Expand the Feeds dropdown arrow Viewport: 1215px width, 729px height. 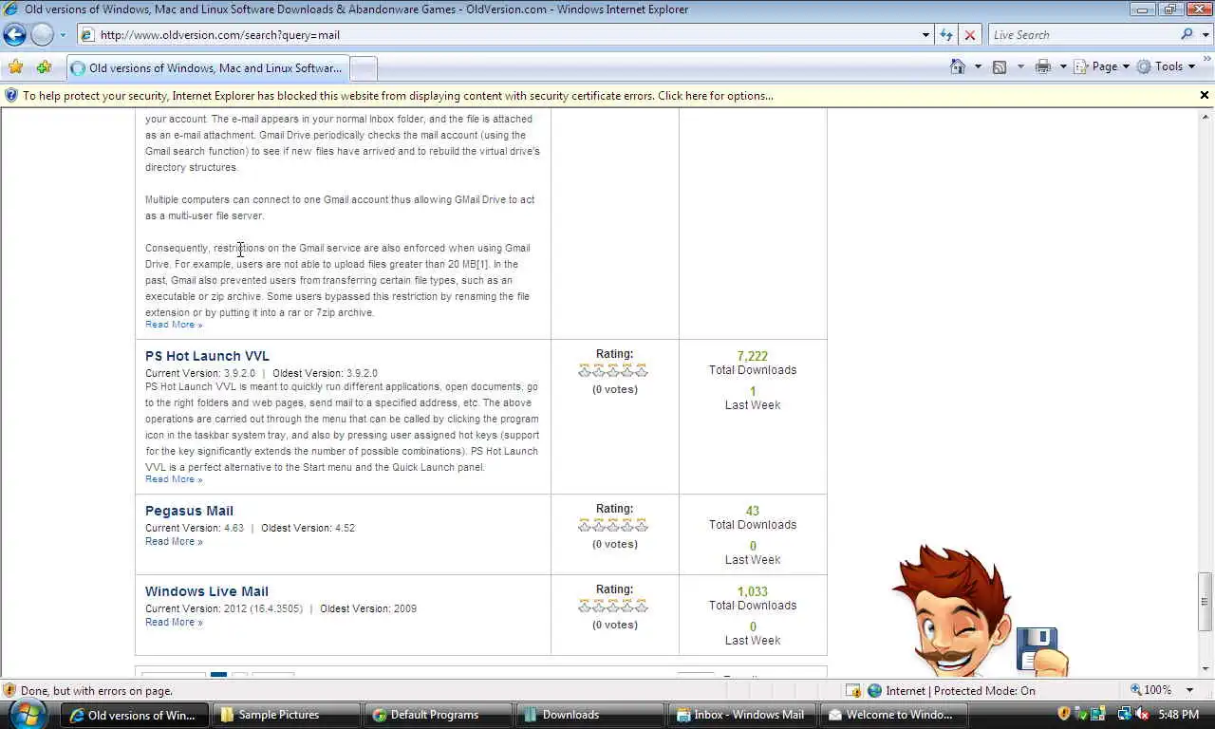tap(1020, 66)
